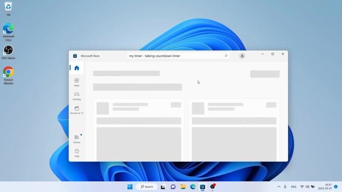The image size is (342, 192).
Task: Go to the Home tab in Microsoft Store
Action: tap(76, 68)
